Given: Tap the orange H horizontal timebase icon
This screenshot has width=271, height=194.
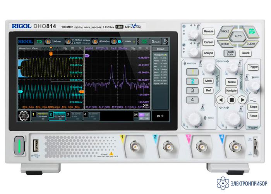Looking at the screenshot, I should coord(48,42).
